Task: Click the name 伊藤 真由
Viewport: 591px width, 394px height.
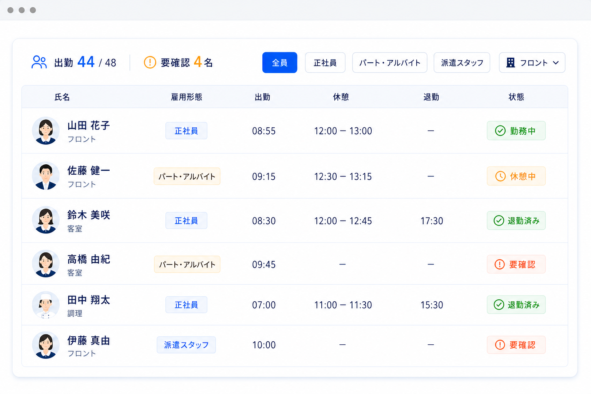Action: pyautogui.click(x=88, y=341)
